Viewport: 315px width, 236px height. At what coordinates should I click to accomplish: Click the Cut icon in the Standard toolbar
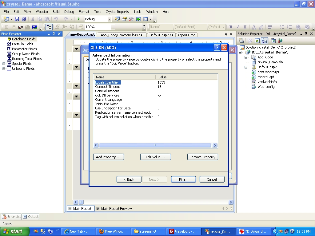[33, 19]
